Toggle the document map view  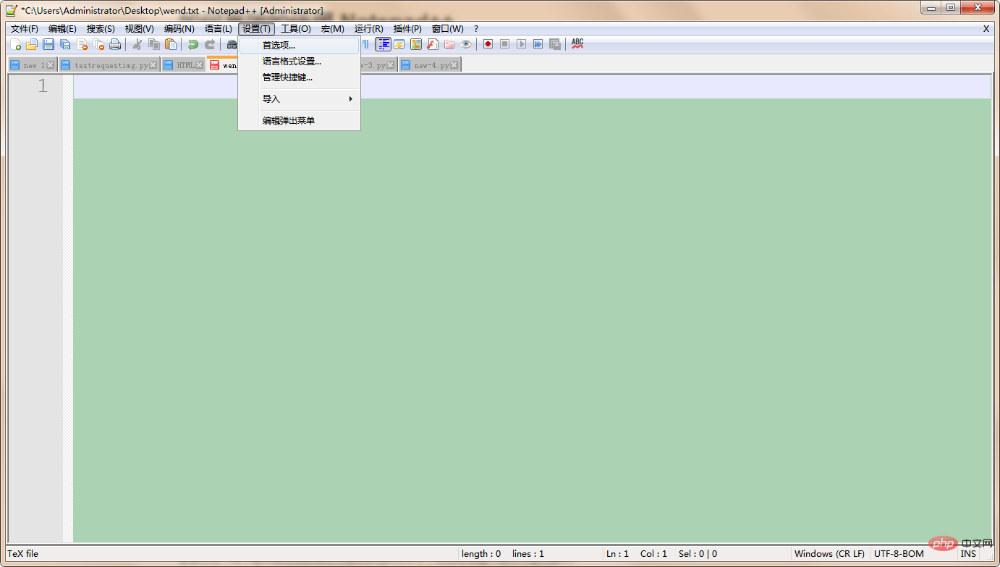416,44
